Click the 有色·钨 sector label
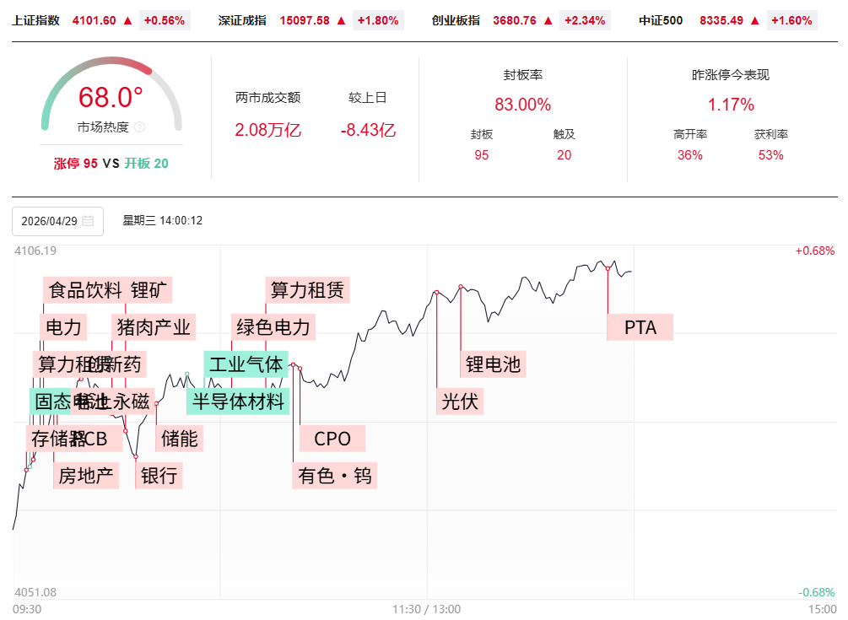Image resolution: width=848 pixels, height=620 pixels. 334,475
